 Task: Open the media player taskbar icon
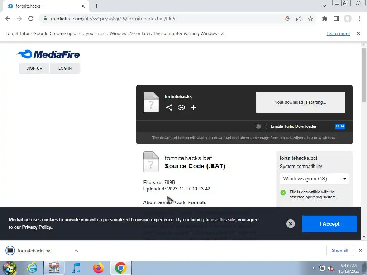click(x=76, y=268)
